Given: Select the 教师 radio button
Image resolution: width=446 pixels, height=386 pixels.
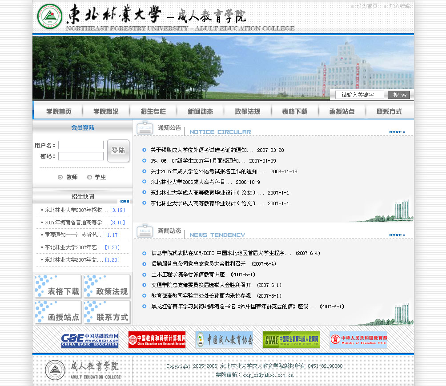Looking at the screenshot, I should [60, 177].
